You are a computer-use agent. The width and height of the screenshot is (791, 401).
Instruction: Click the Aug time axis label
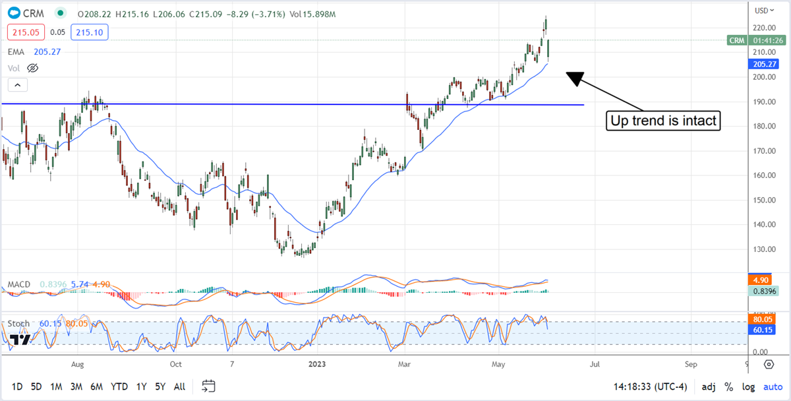pos(78,364)
